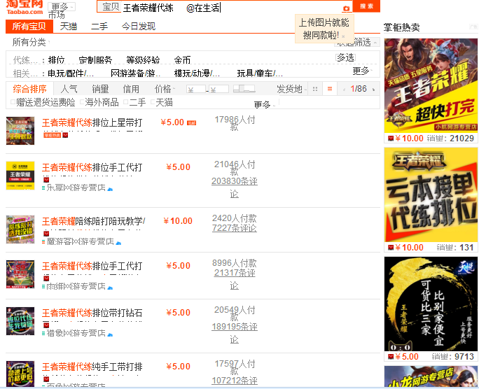
Task: Click the search text input field
Action: 232,8
